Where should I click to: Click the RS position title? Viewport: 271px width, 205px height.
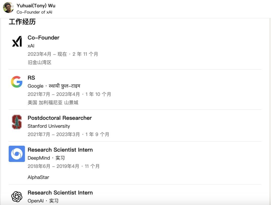[31, 78]
